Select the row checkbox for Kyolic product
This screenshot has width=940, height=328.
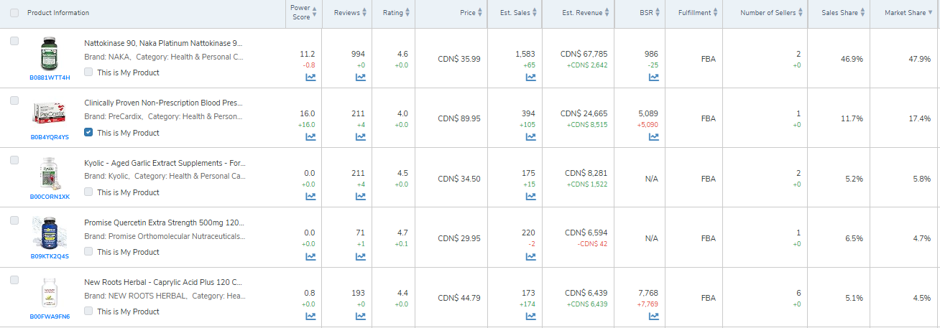(x=15, y=161)
